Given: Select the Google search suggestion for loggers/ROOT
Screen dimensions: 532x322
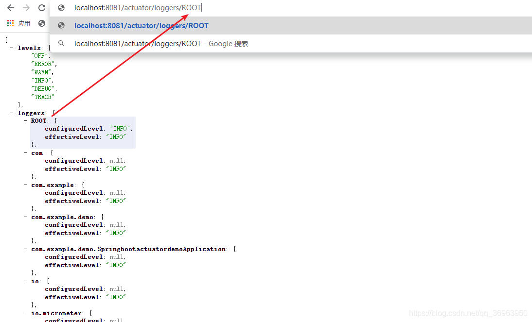Looking at the screenshot, I should [x=291, y=43].
